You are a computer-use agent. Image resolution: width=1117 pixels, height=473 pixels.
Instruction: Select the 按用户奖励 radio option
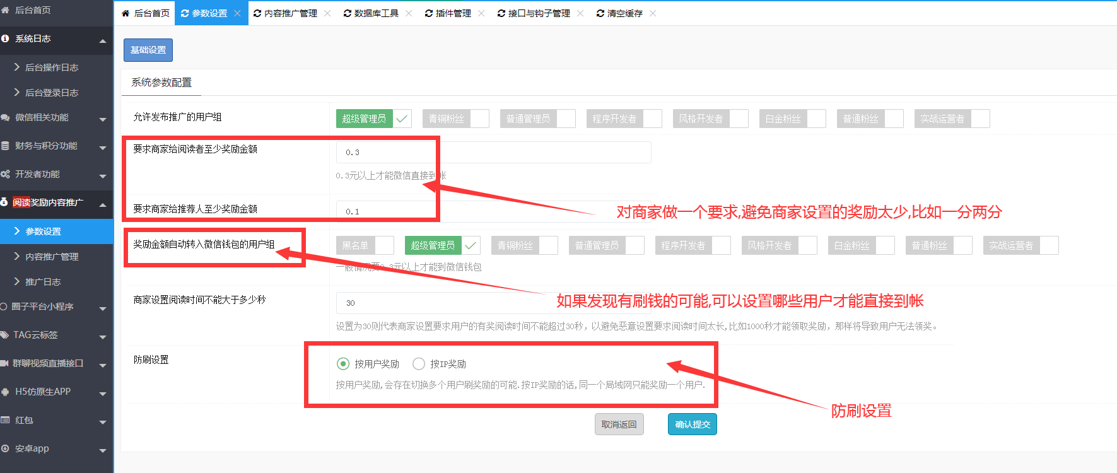[x=343, y=364]
